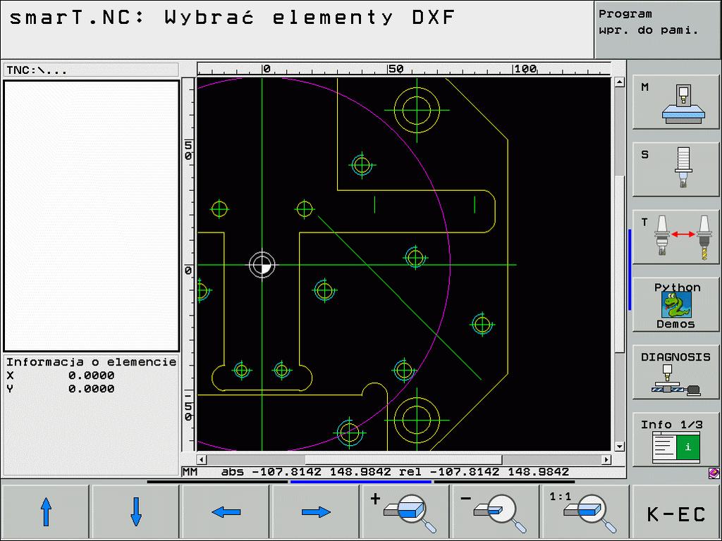The image size is (722, 541).
Task: Reset zoom to 1:1 view
Action: click(586, 513)
